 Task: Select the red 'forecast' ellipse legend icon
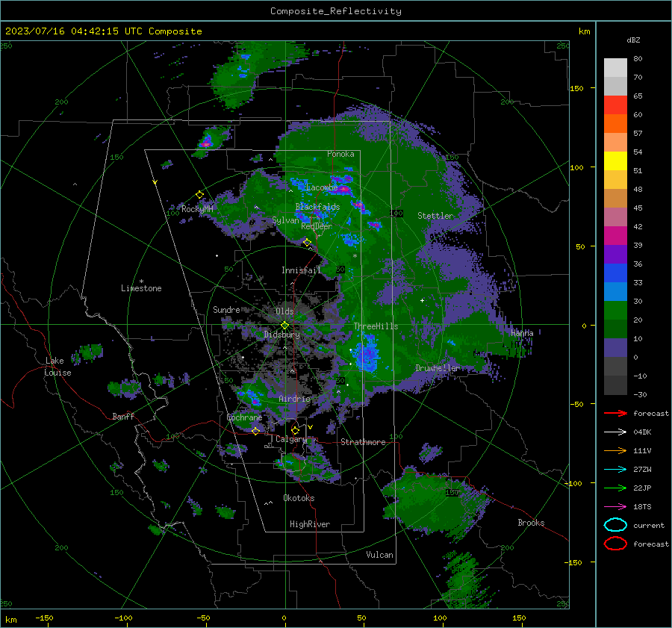click(615, 544)
